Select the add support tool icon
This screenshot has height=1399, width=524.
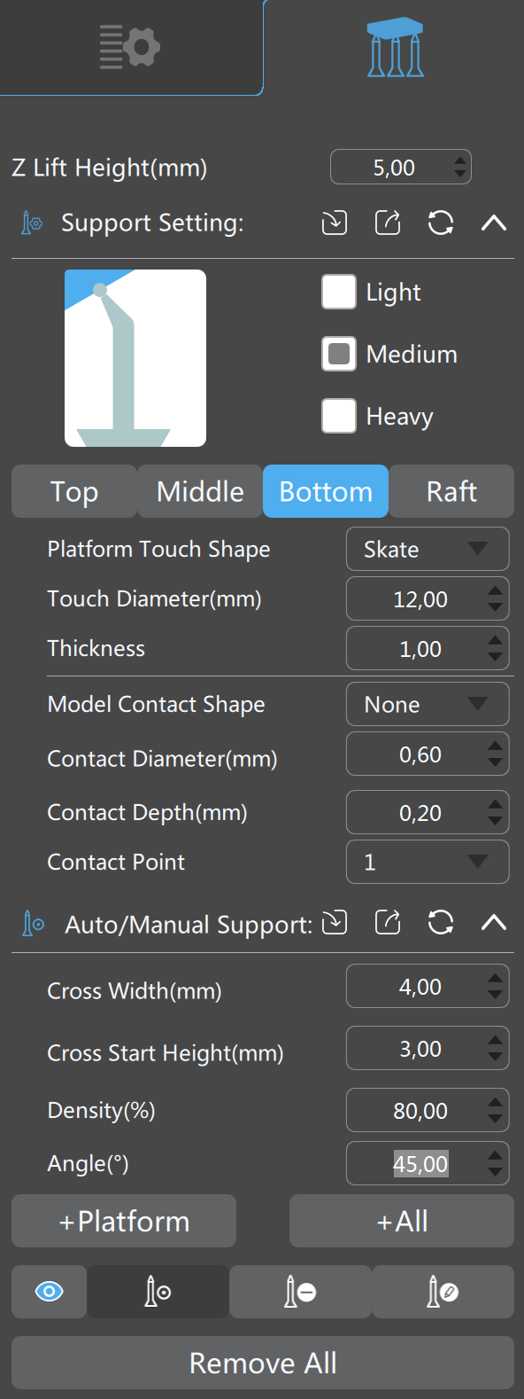point(158,1292)
